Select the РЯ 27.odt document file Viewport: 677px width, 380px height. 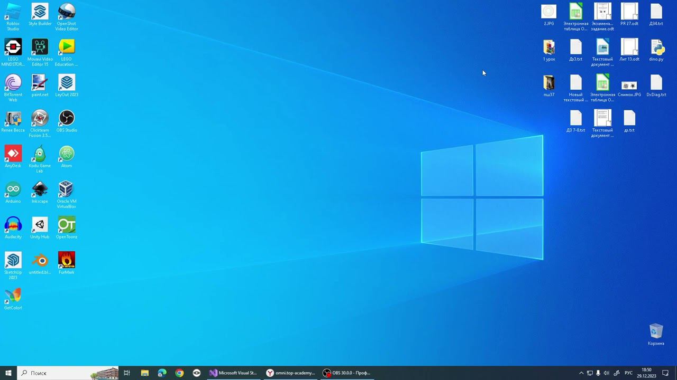pos(629,14)
